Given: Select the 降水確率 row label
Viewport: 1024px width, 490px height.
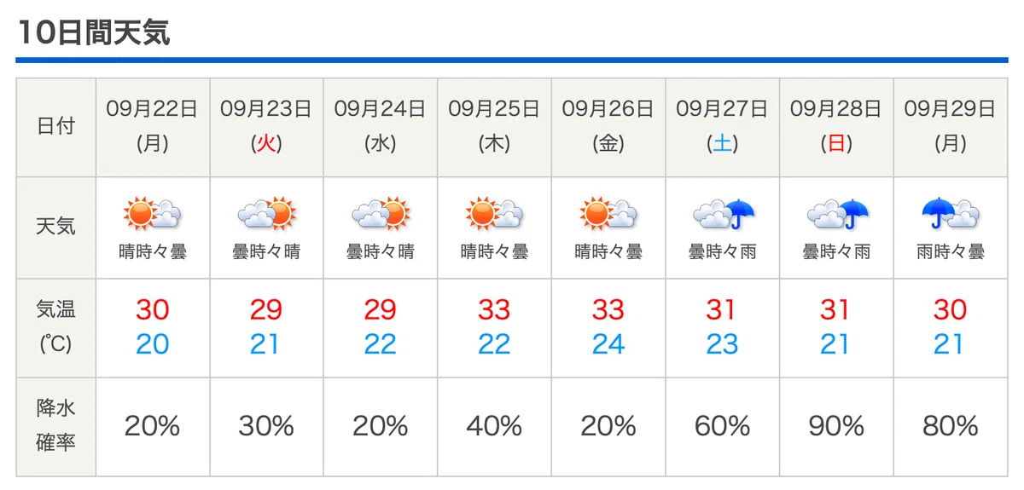Looking at the screenshot, I should [x=55, y=426].
